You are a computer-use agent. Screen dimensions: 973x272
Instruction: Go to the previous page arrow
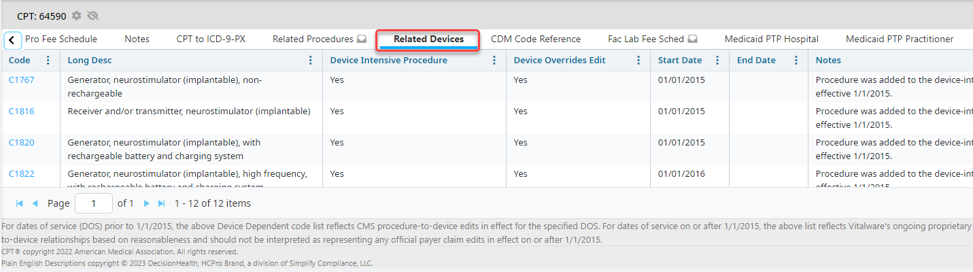35,203
